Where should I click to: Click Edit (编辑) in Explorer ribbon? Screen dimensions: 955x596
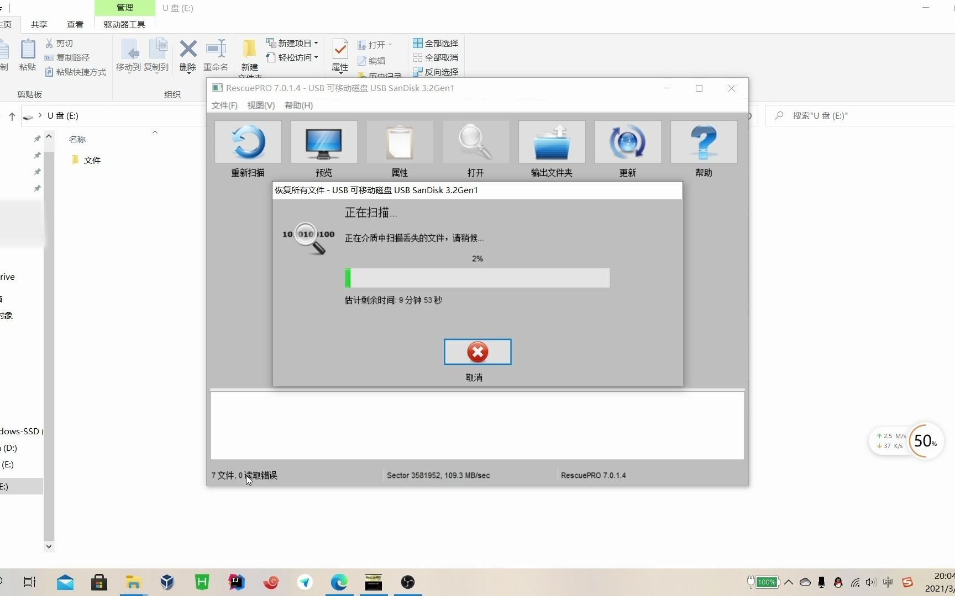tap(371, 61)
